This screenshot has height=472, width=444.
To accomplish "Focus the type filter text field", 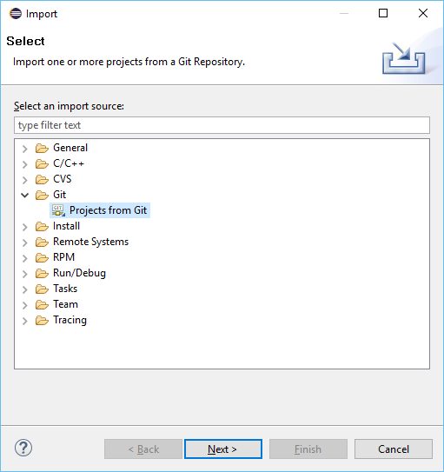I will [222, 125].
